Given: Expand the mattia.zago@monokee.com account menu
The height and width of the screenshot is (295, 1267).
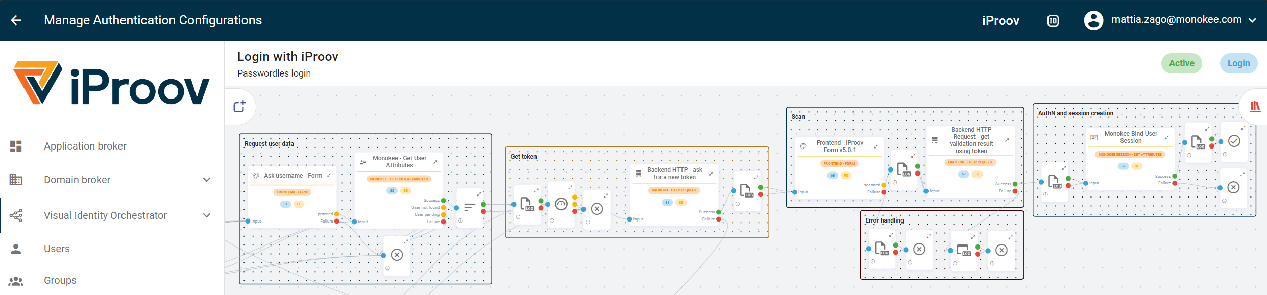Looking at the screenshot, I should [x=1252, y=20].
